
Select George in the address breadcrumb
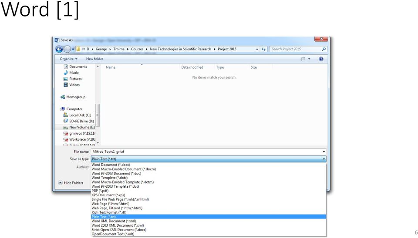tap(101, 49)
